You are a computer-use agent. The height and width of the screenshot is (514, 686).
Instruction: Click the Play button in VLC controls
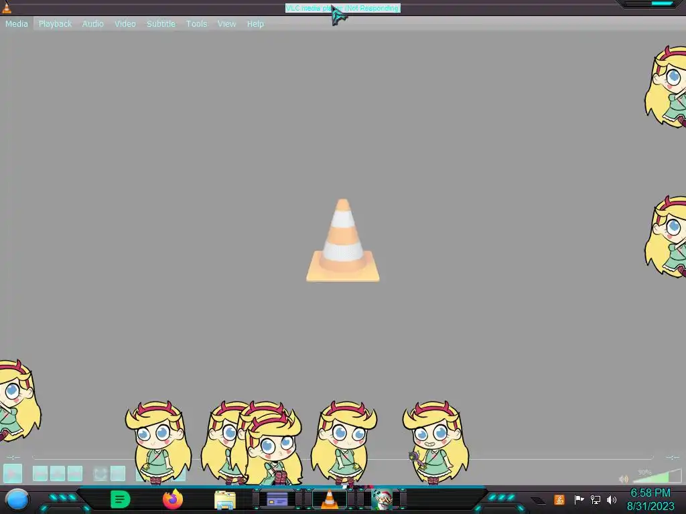(x=13, y=473)
